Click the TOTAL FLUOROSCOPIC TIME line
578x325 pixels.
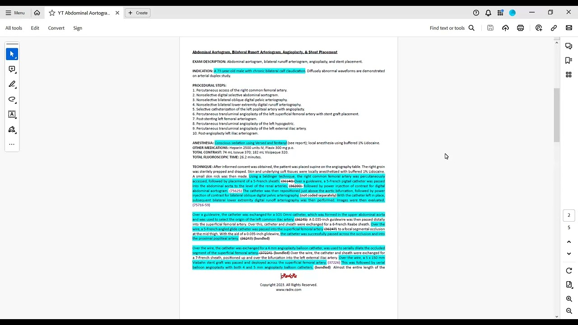[x=227, y=157]
